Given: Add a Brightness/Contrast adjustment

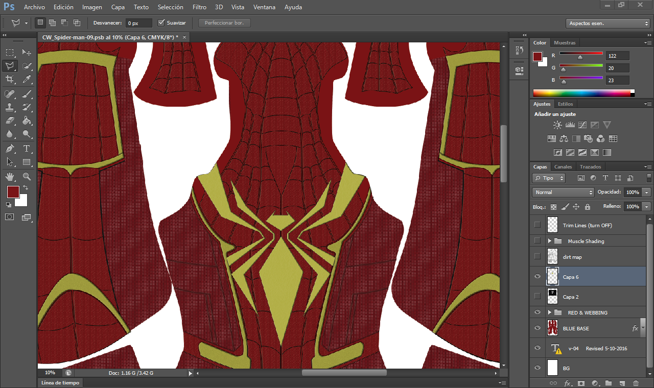Looking at the screenshot, I should (x=557, y=125).
